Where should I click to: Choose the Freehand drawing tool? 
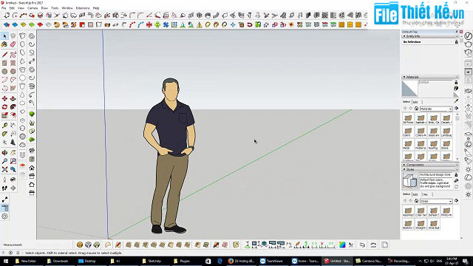[13, 55]
